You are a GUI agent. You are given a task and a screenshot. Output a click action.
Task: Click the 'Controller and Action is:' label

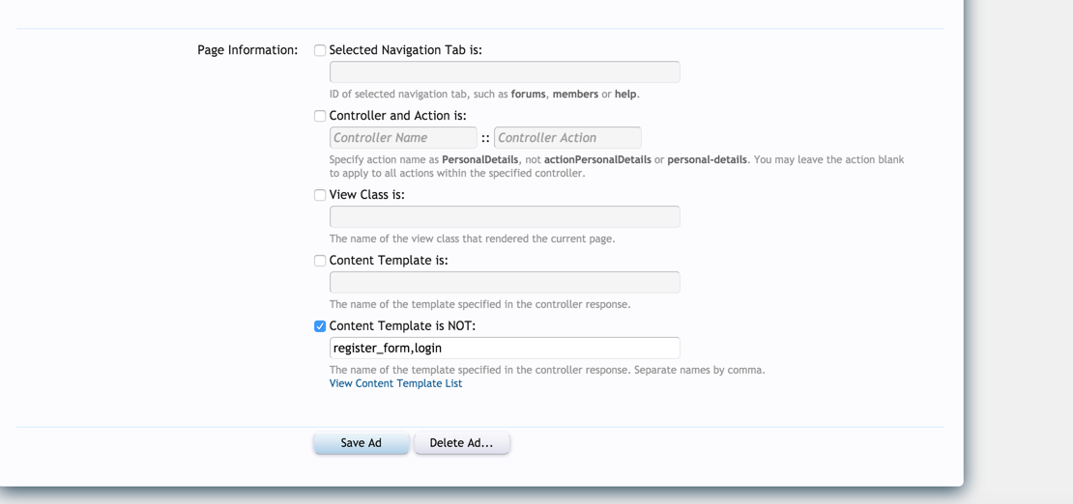397,116
